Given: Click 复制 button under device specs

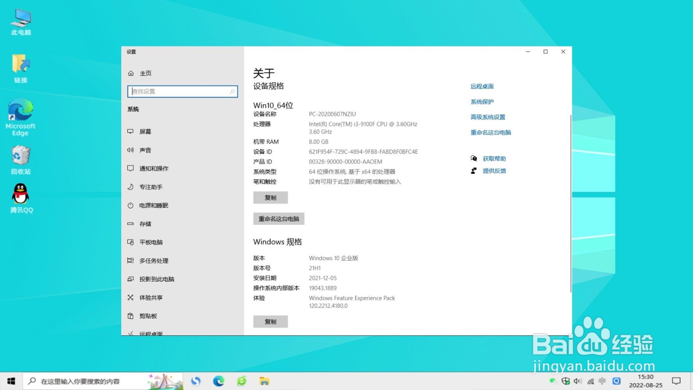Looking at the screenshot, I should point(270,198).
